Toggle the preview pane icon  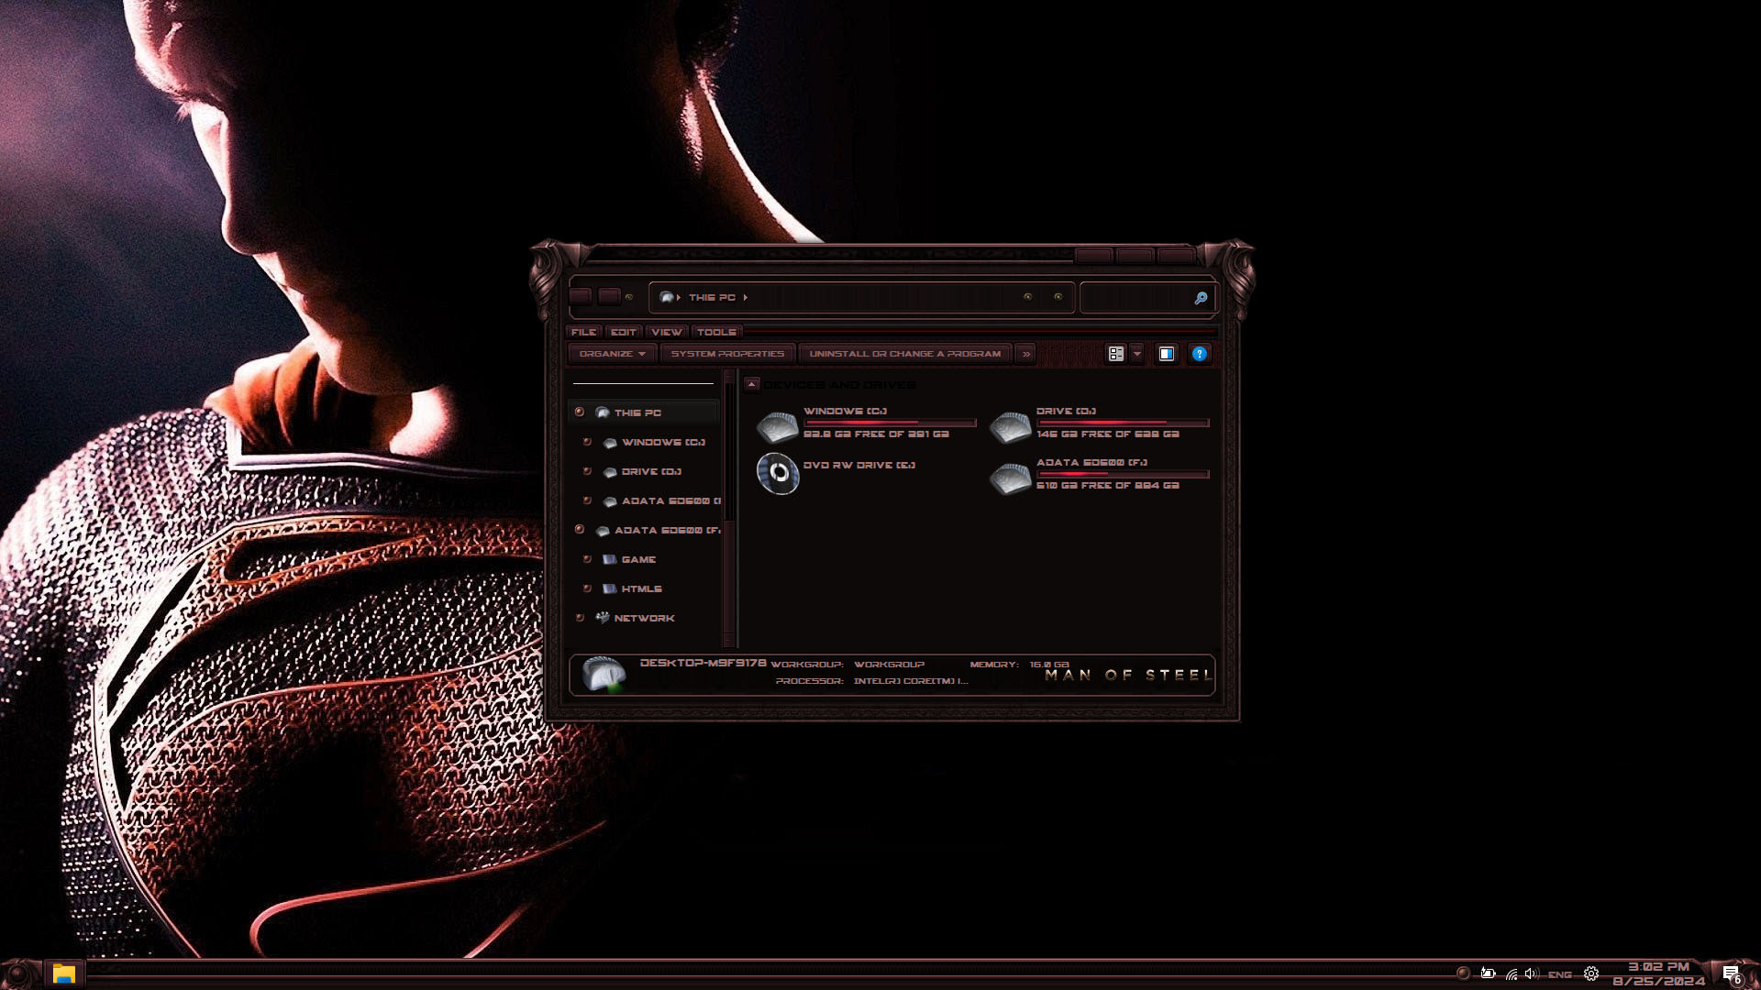point(1166,354)
